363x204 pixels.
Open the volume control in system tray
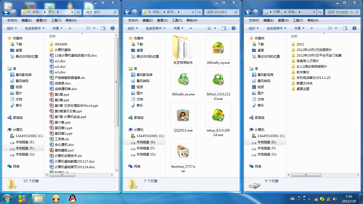click(335, 198)
